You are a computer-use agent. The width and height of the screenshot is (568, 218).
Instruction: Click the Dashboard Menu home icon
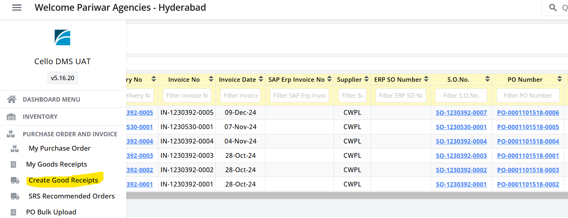[x=12, y=99]
